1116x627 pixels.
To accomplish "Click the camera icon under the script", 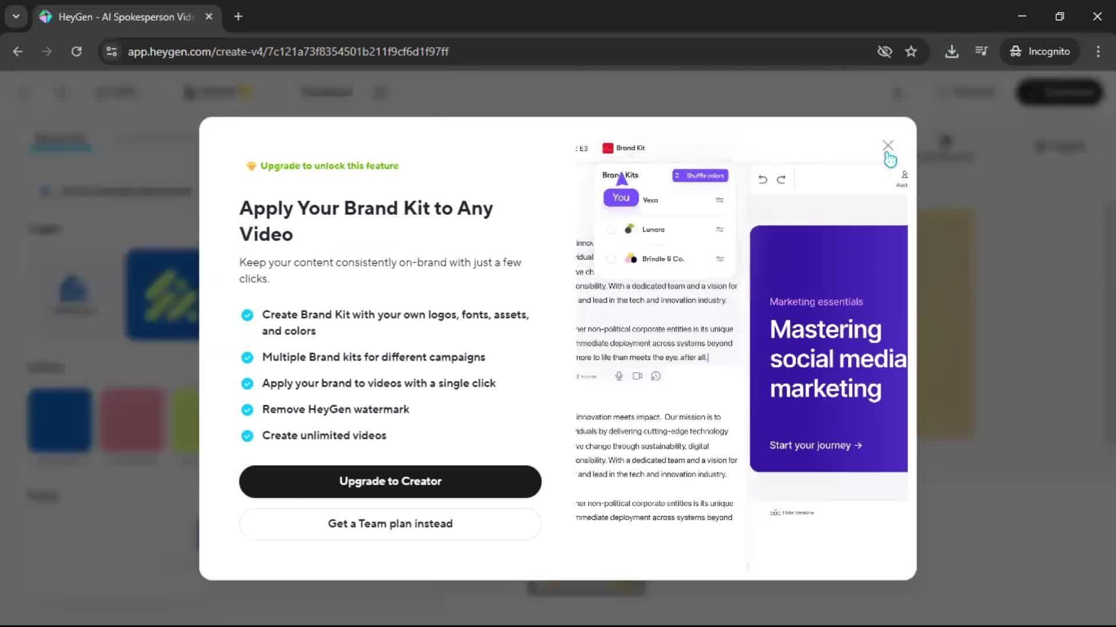I will coord(637,376).
